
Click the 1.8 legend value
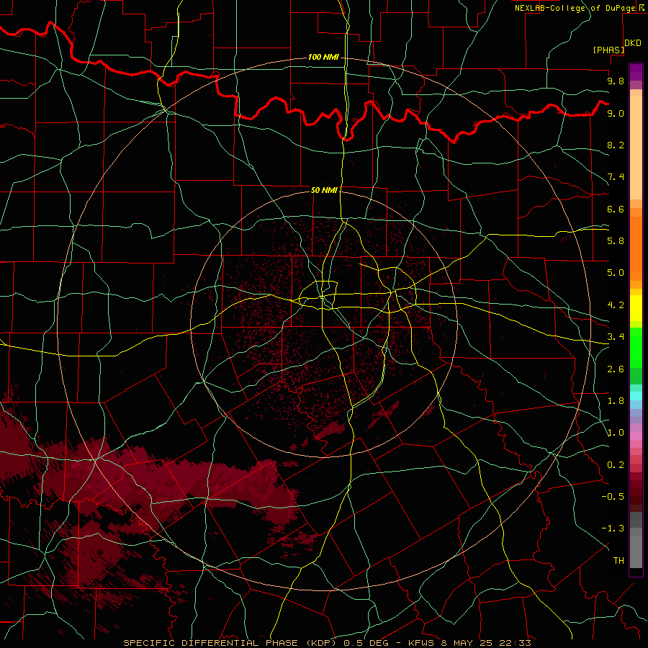pyautogui.click(x=616, y=401)
